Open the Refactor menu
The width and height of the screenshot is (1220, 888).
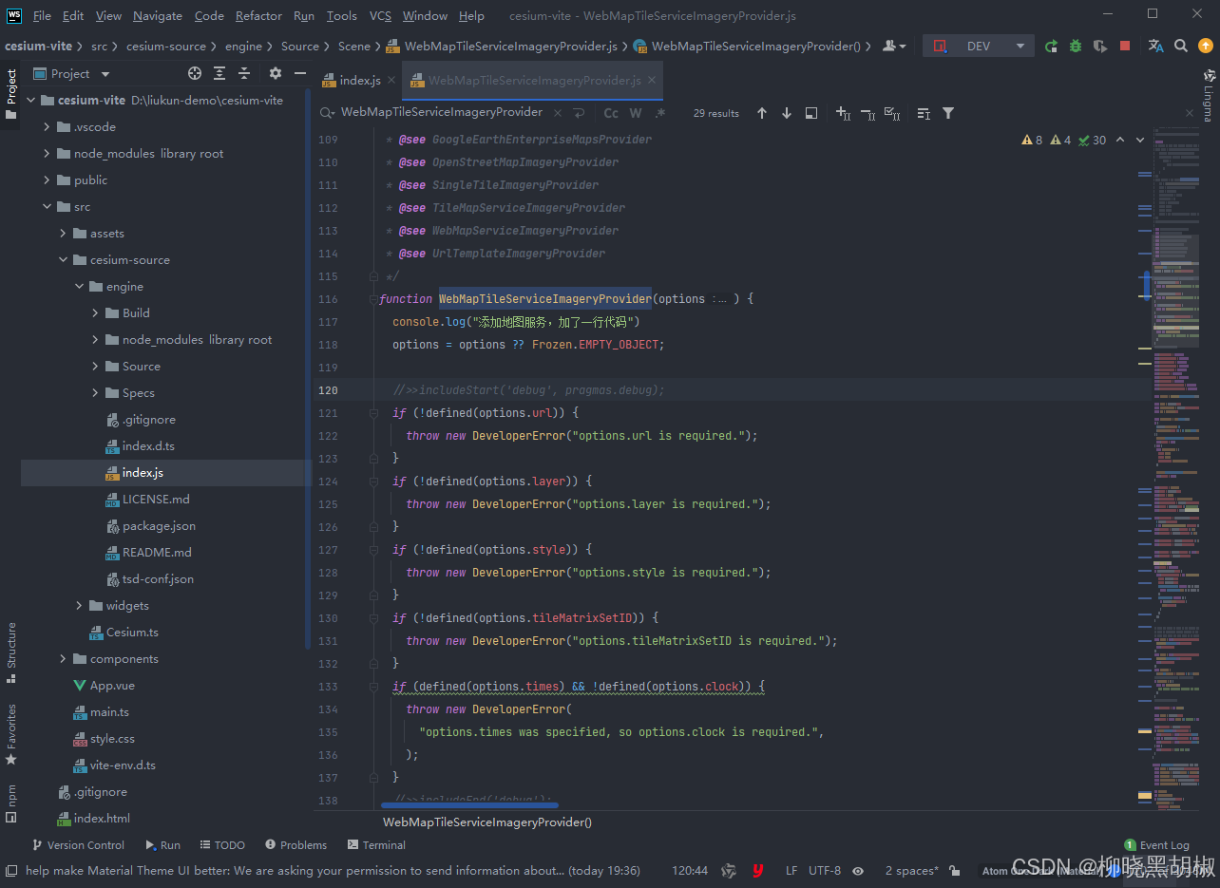[258, 15]
